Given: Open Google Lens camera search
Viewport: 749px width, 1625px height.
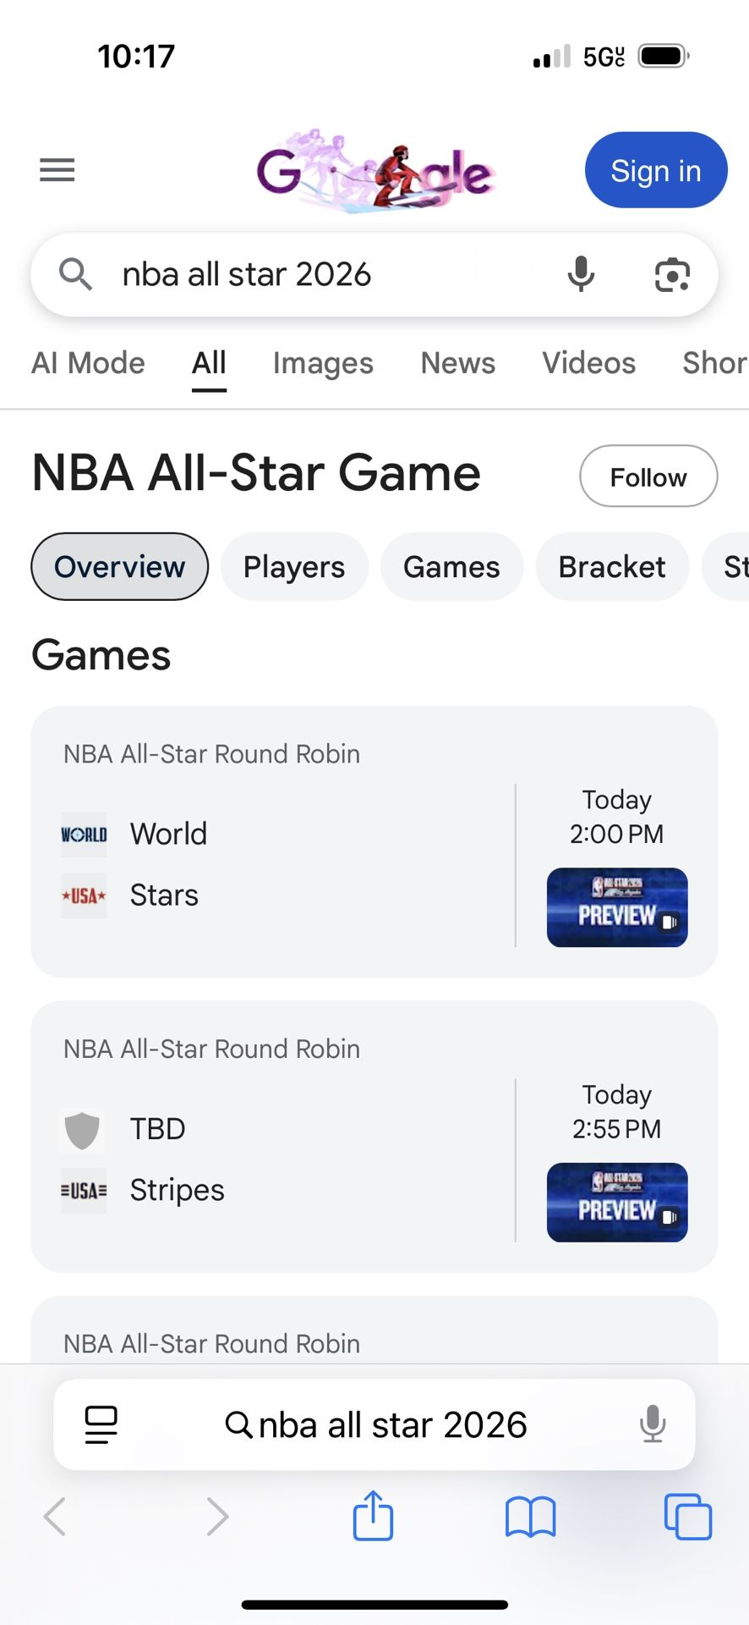Looking at the screenshot, I should (x=672, y=275).
